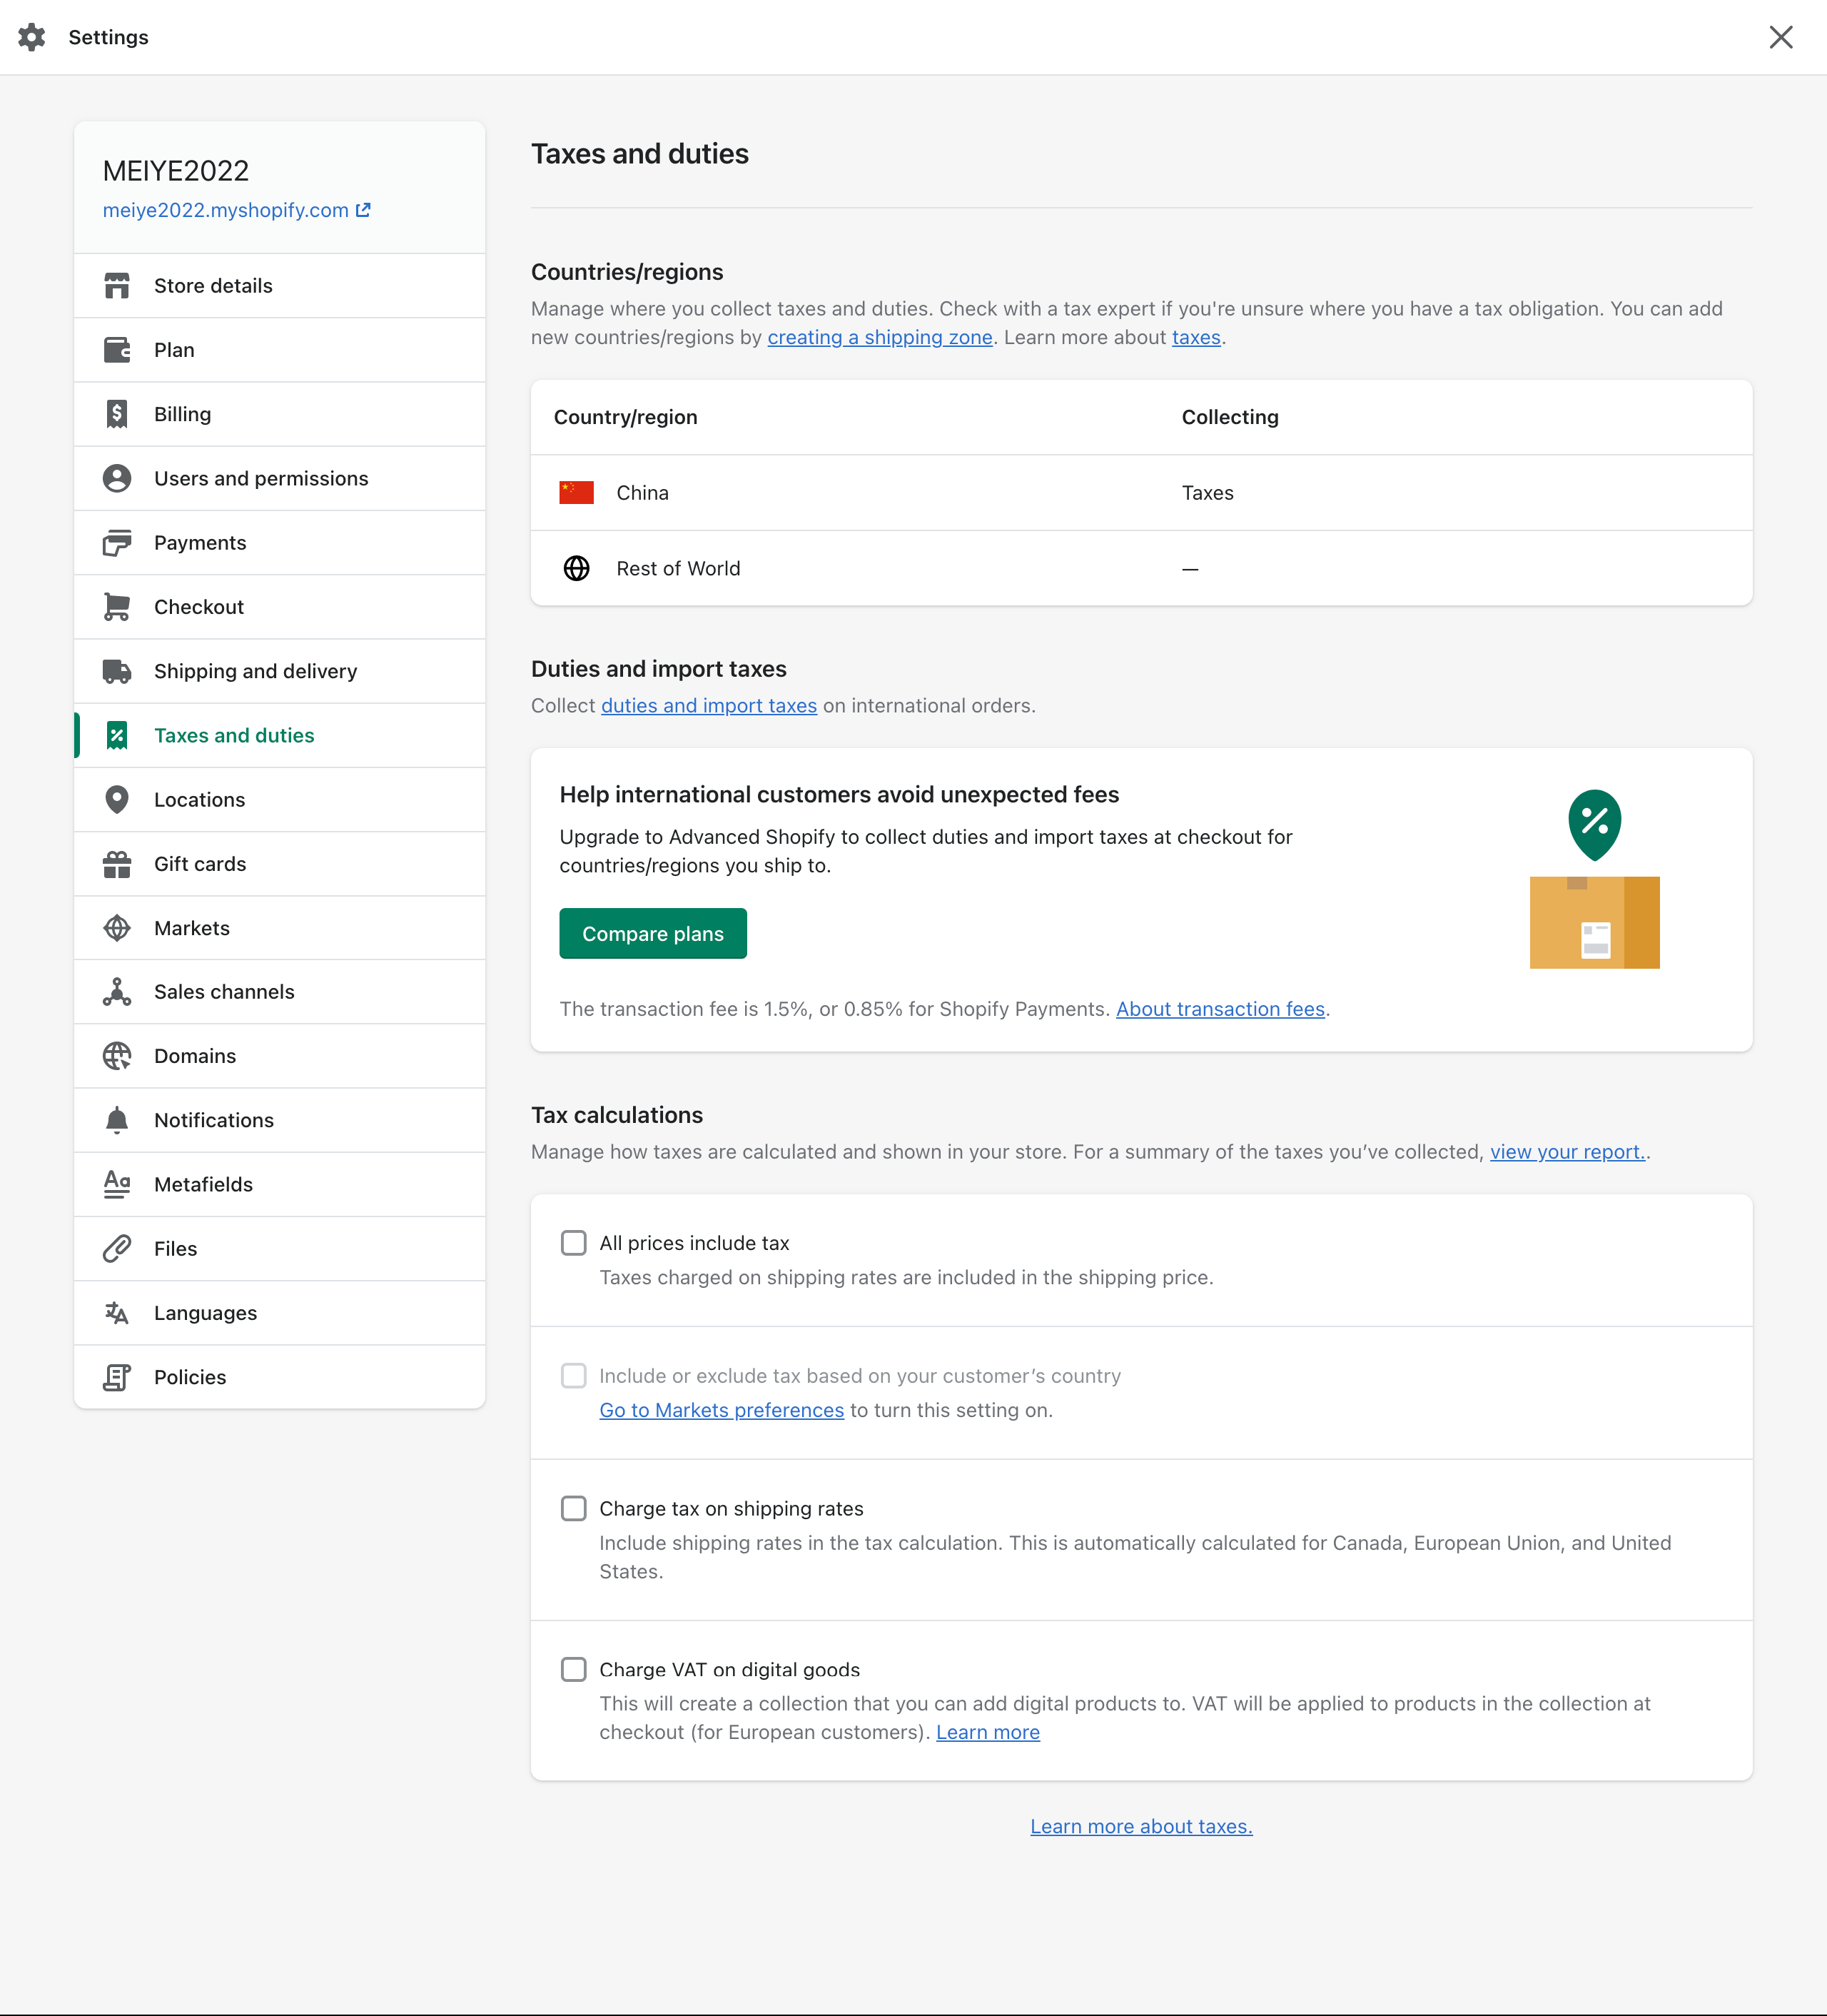Enable All prices include tax checkbox
Viewport: 1827px width, 2016px height.
pyautogui.click(x=574, y=1243)
